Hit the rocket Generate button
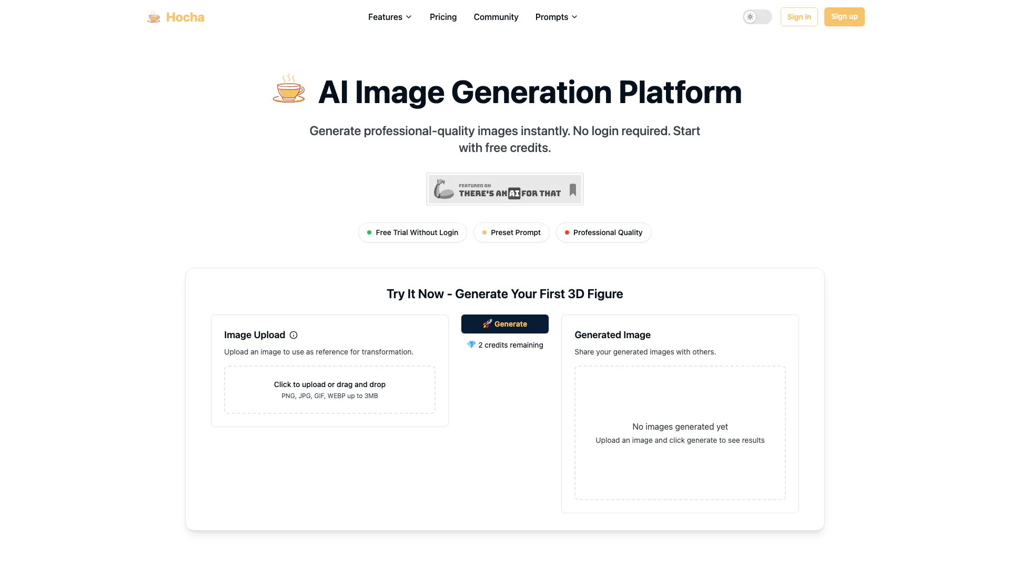 [x=504, y=324]
